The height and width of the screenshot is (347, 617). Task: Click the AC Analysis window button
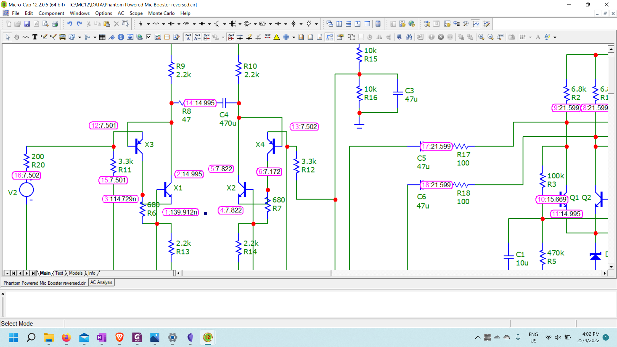click(101, 282)
